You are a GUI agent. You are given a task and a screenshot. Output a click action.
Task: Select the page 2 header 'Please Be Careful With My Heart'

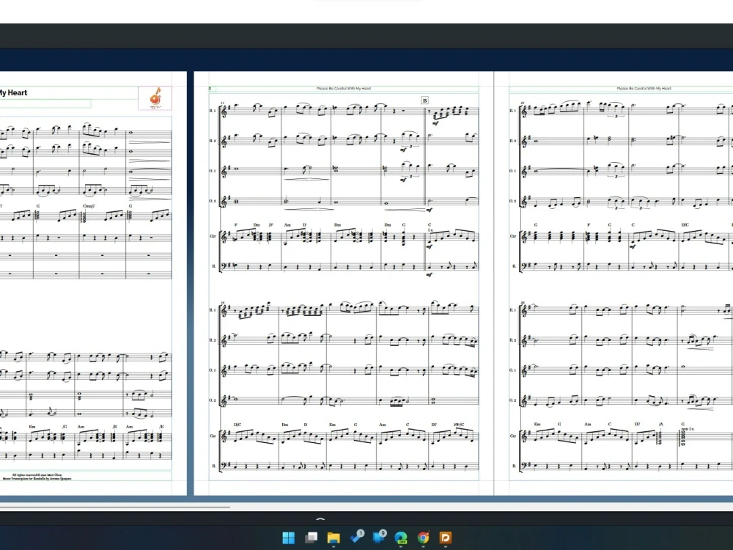(x=344, y=89)
